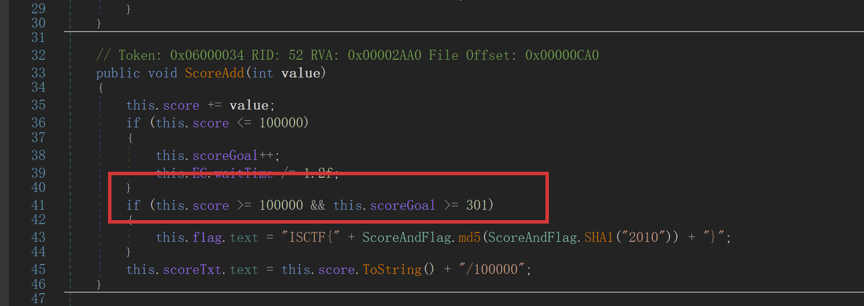Image resolution: width=864 pixels, height=306 pixels.
Task: Click line number 29 in the gutter
Action: 38,8
